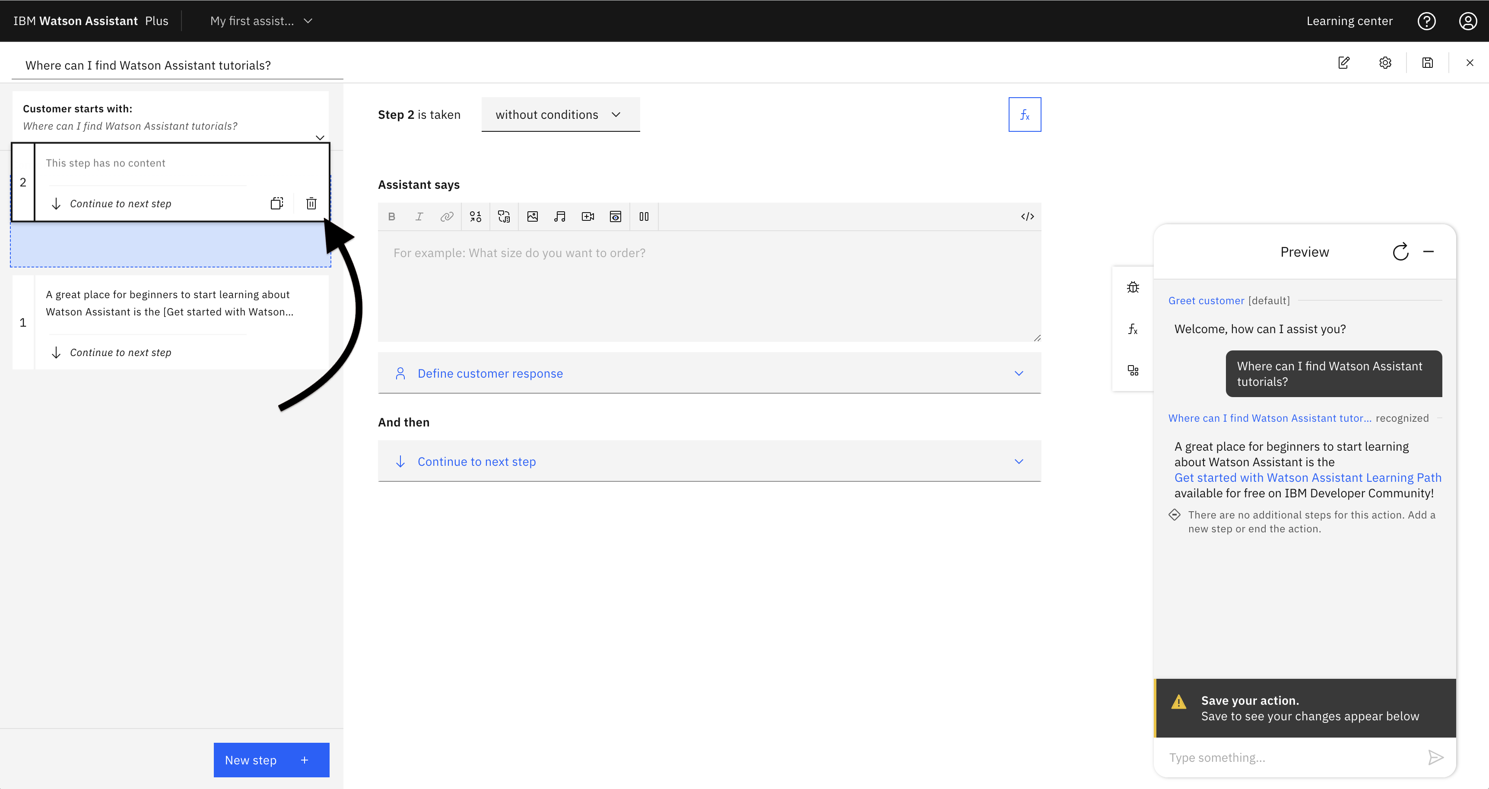The width and height of the screenshot is (1489, 789).
Task: Insert an image in the assistant response
Action: tap(532, 217)
